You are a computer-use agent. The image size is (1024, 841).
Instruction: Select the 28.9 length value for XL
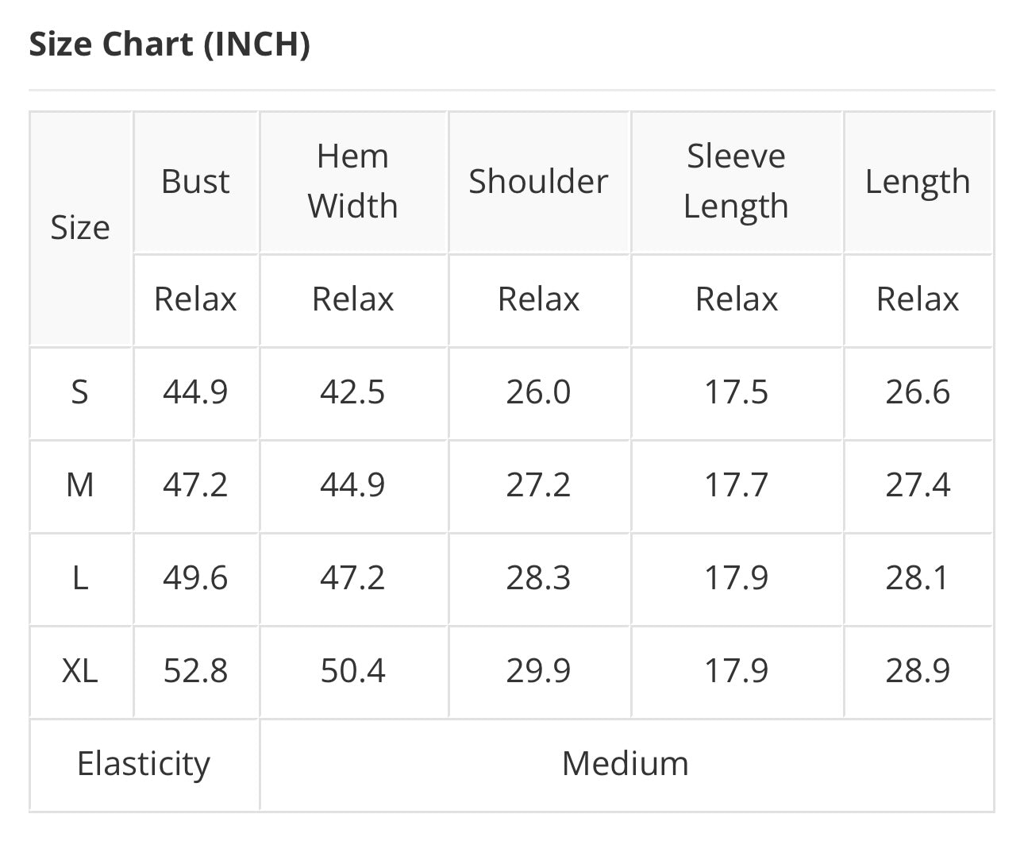pyautogui.click(x=918, y=671)
